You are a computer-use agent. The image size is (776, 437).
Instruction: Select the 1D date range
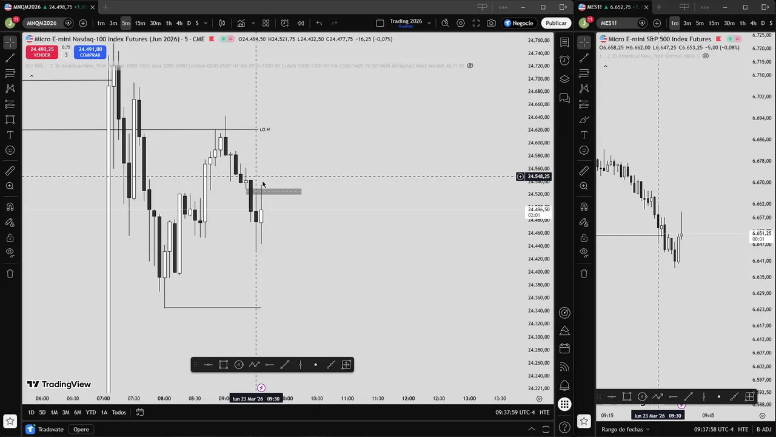tap(30, 413)
